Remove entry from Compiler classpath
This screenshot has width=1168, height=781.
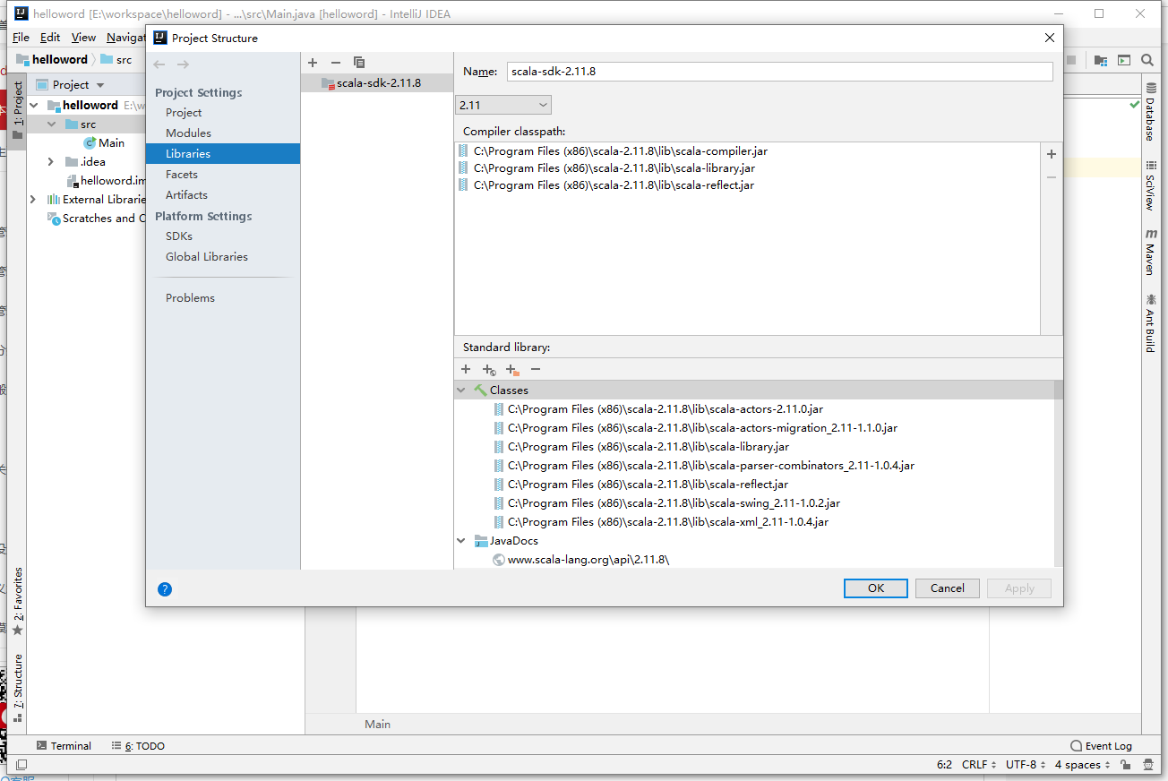click(1052, 177)
